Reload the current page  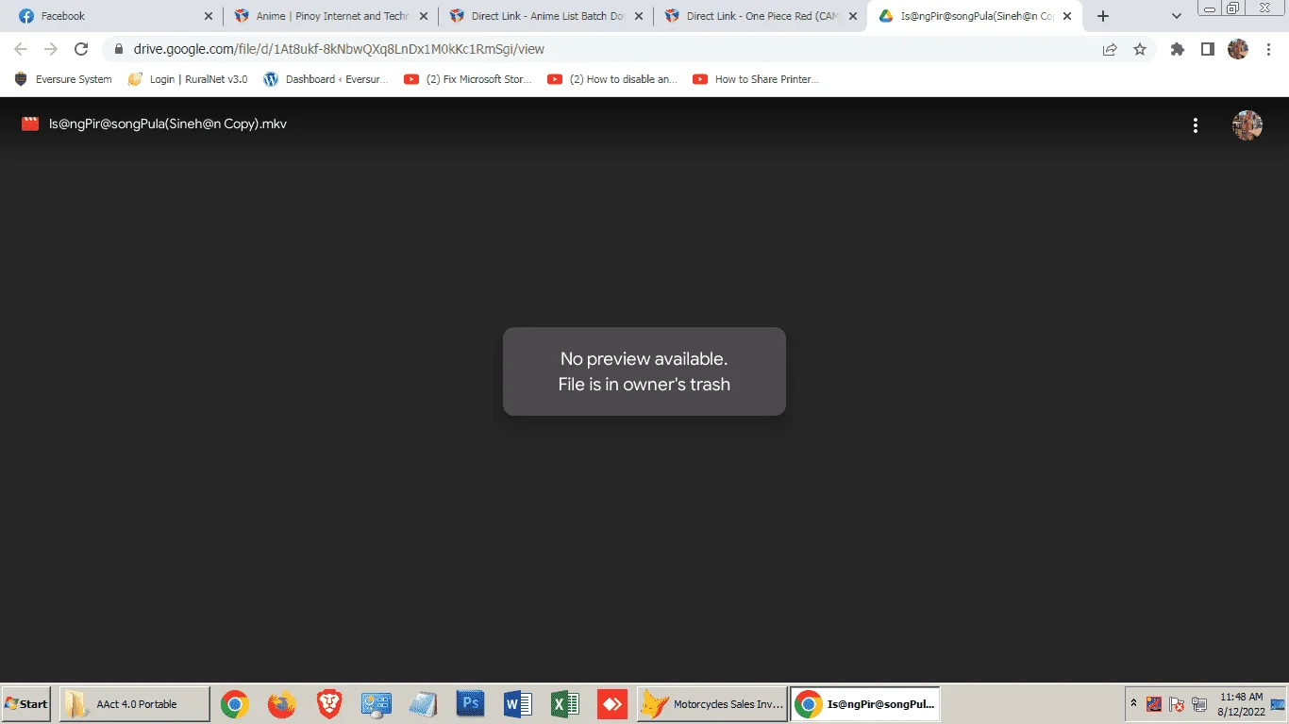81,49
